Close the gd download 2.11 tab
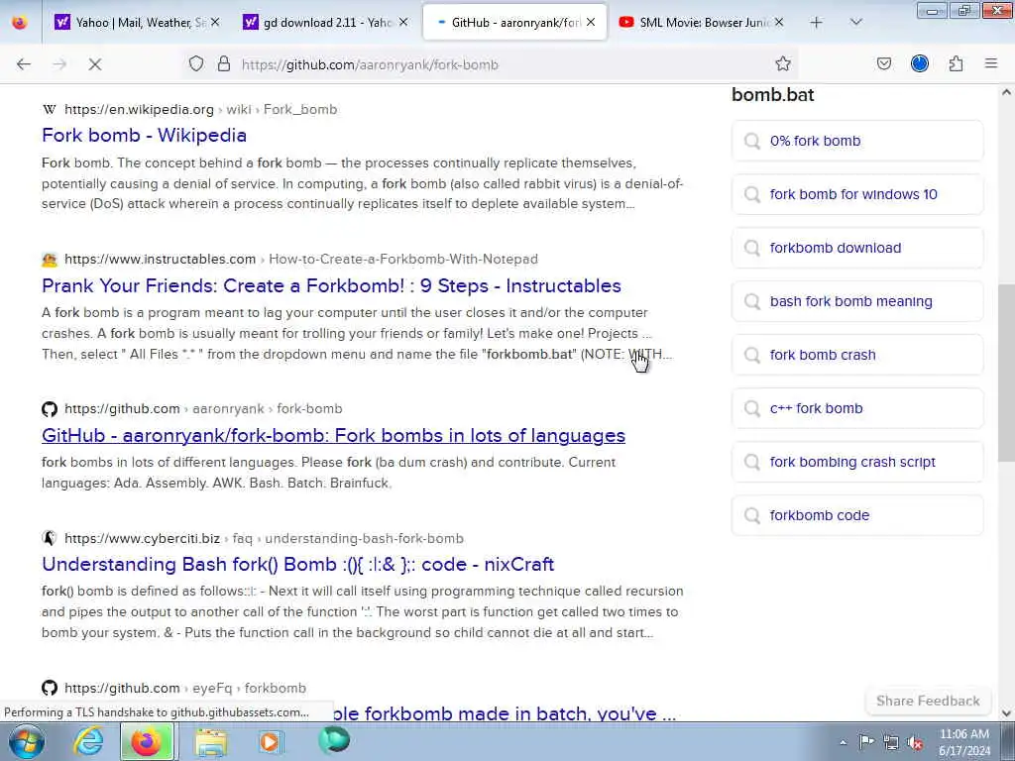 (x=403, y=23)
